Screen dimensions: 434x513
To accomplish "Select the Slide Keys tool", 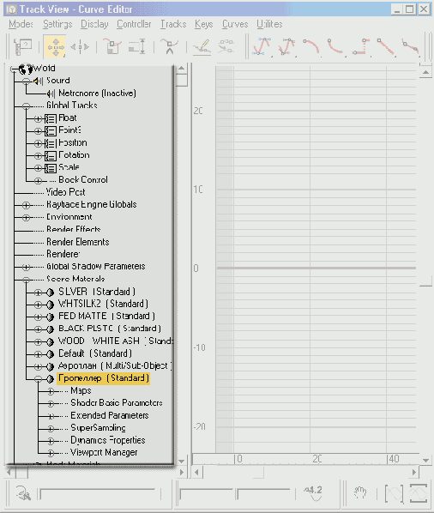I will (x=80, y=47).
